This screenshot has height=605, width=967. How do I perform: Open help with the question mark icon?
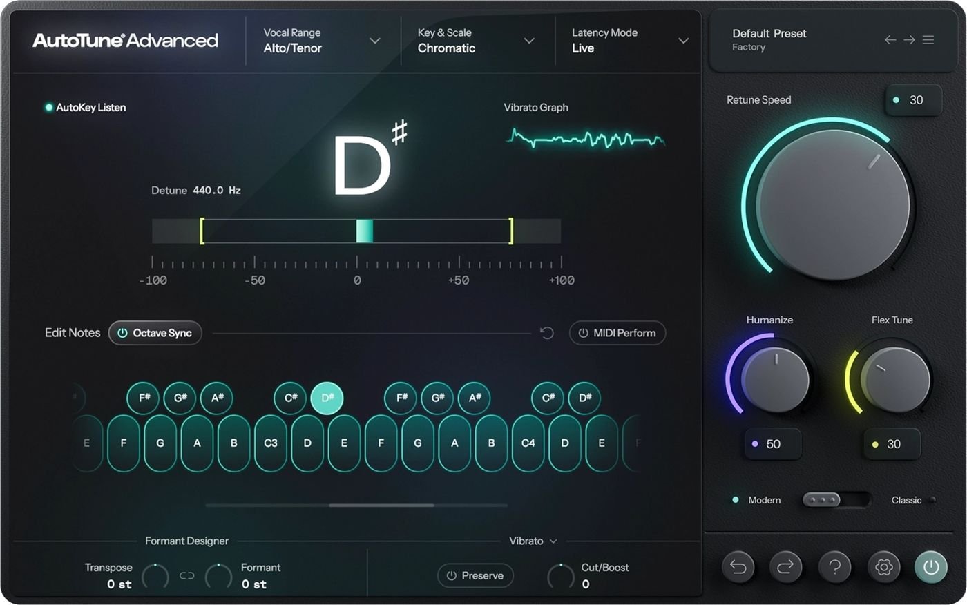click(834, 567)
